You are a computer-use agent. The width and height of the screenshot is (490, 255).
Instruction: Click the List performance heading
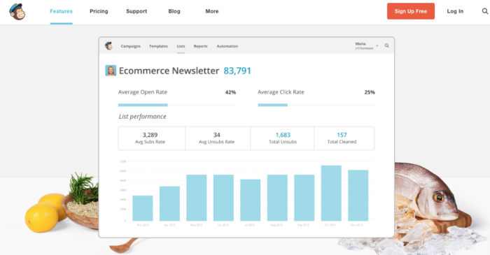(x=143, y=117)
